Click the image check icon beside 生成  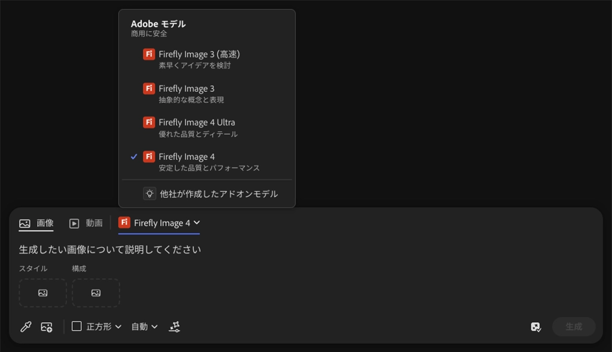tap(536, 327)
